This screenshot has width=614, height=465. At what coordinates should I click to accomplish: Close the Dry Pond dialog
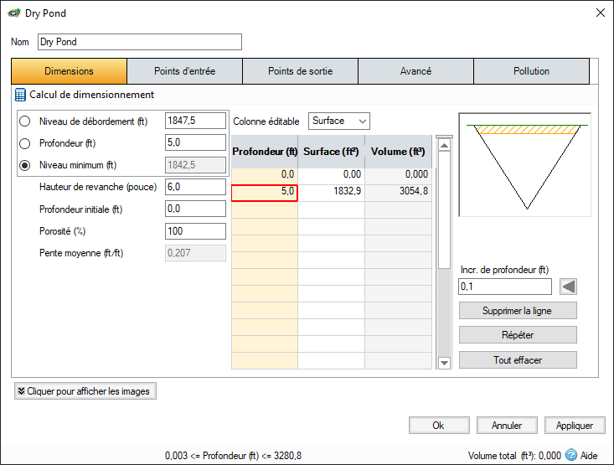(x=601, y=13)
